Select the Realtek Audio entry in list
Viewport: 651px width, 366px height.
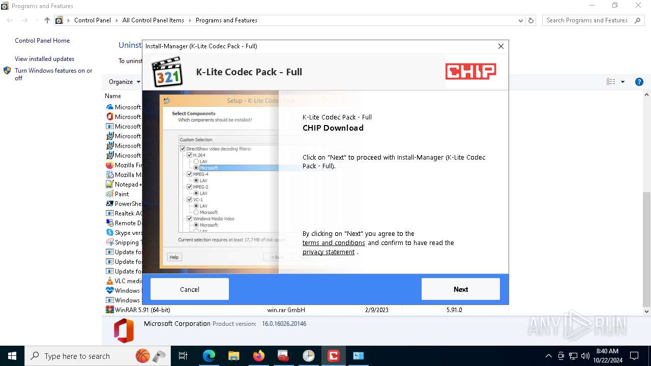(x=124, y=213)
